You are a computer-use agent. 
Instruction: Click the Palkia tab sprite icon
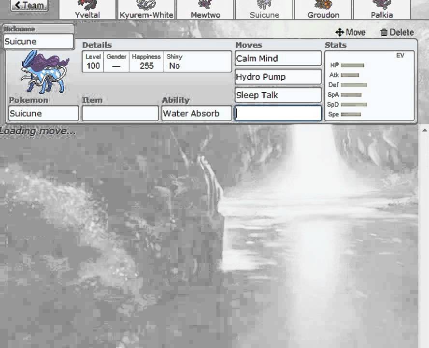click(382, 4)
